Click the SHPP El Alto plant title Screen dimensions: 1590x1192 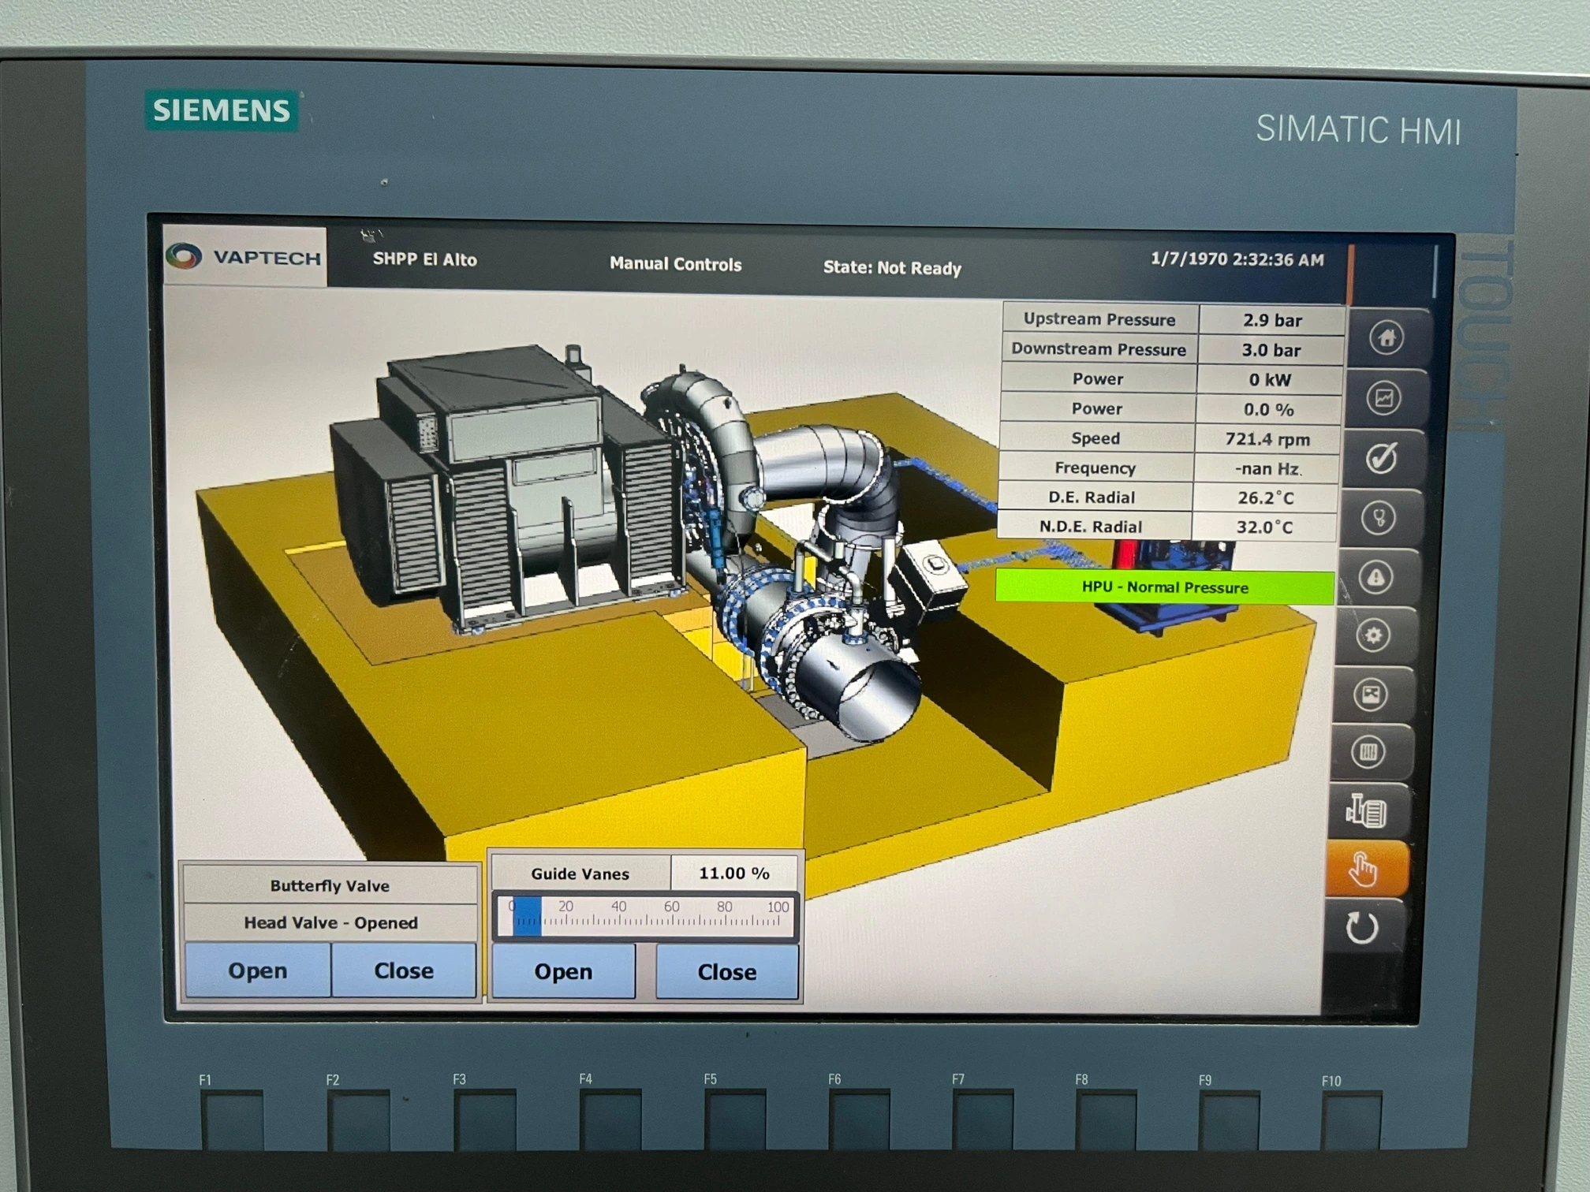(x=424, y=259)
